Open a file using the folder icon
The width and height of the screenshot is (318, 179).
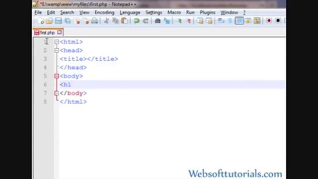pos(49,21)
